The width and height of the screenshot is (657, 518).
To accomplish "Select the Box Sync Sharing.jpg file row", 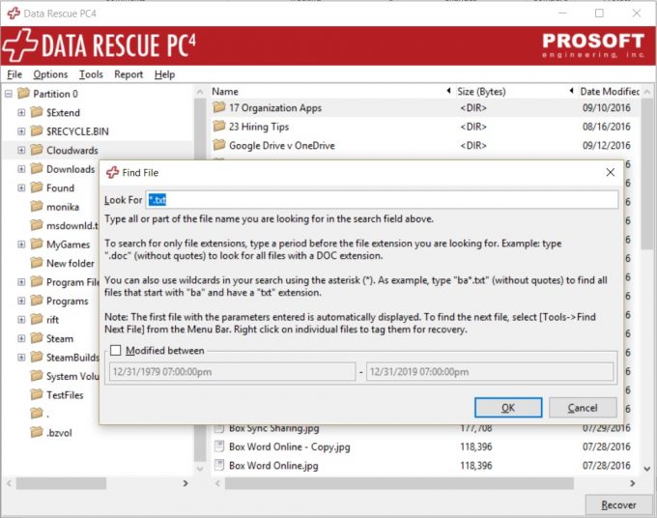I will (424, 428).
